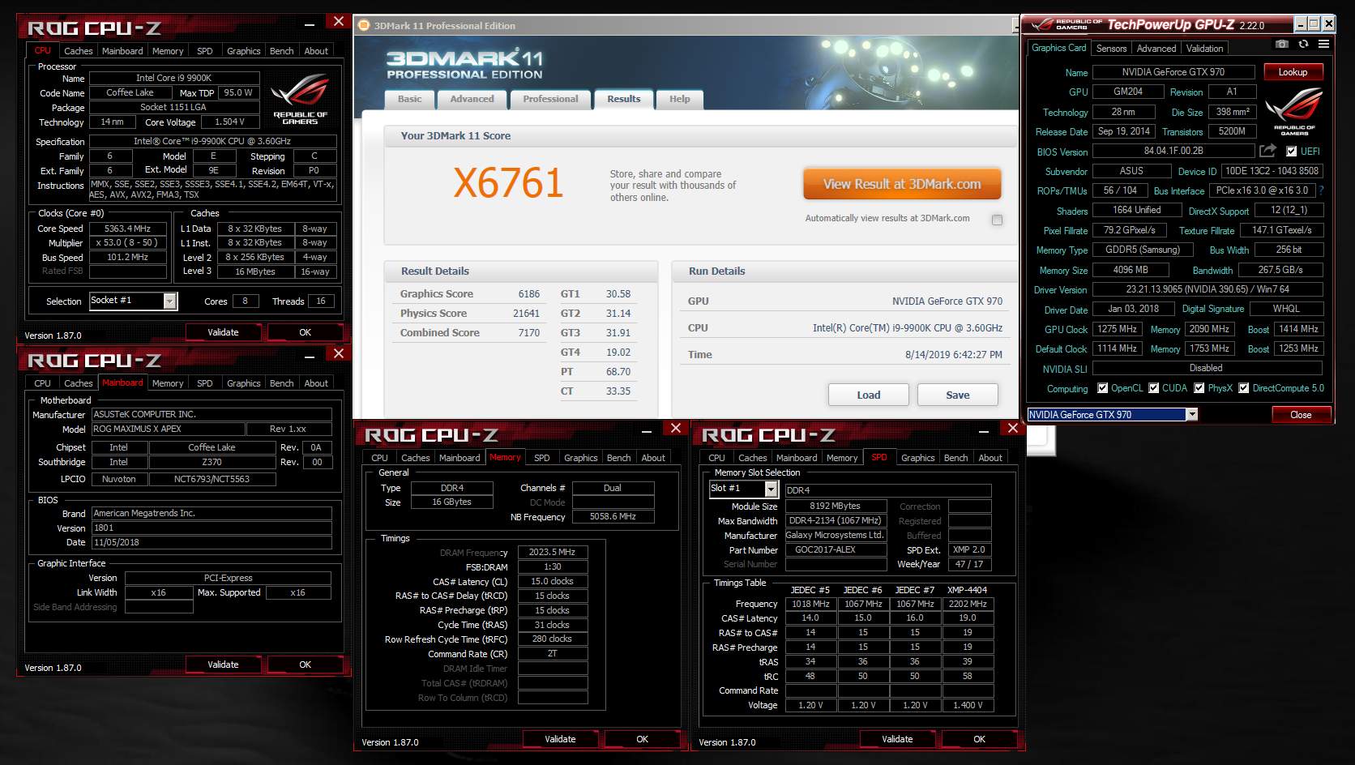
Task: Open the Slot #1 memory slot dropdown
Action: (x=771, y=489)
